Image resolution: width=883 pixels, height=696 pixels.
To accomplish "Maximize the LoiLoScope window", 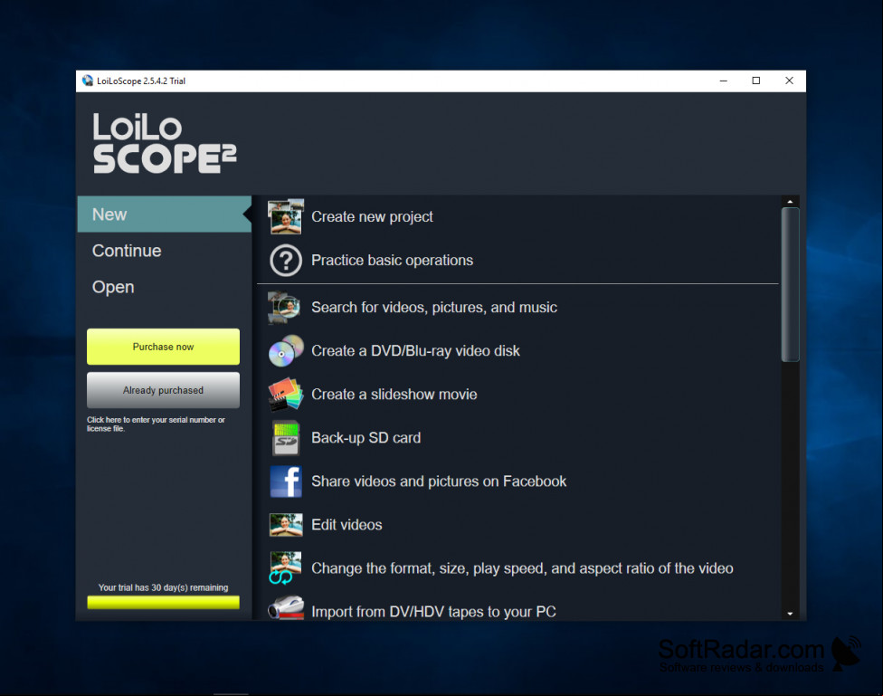I will 756,81.
